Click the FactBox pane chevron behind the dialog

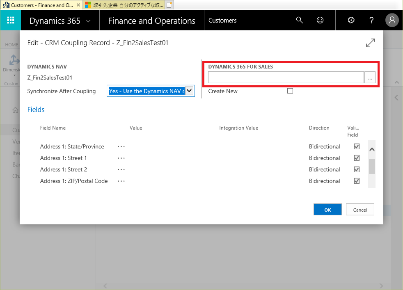pyautogui.click(x=396, y=98)
